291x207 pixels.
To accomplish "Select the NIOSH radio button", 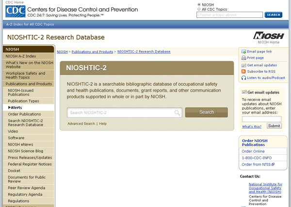I will pyautogui.click(x=199, y=5).
